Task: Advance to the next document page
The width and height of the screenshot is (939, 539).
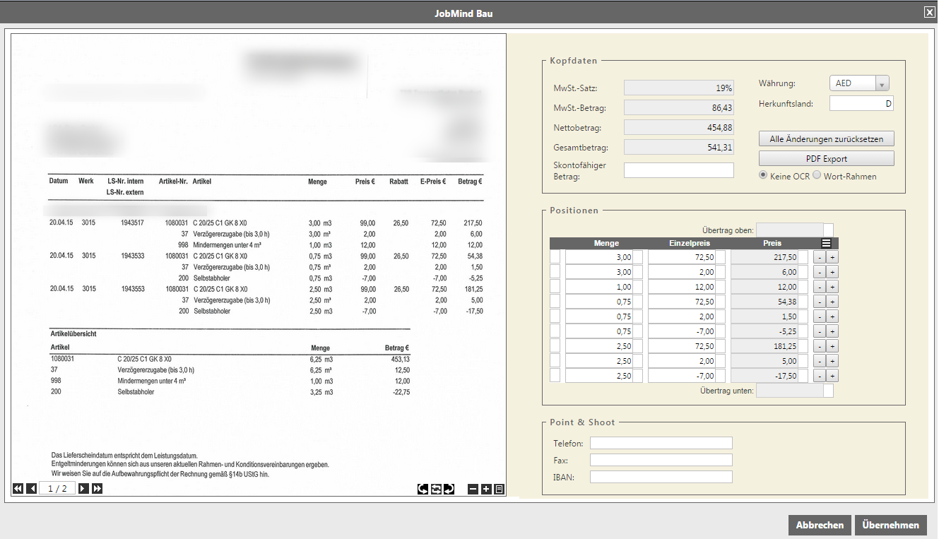Action: click(x=83, y=488)
